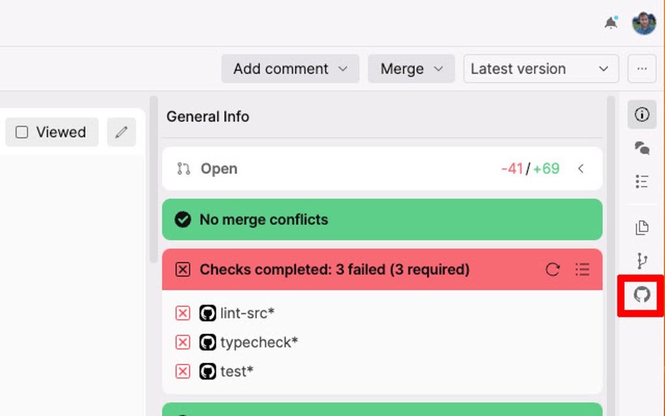Open the Latest version selector

point(541,68)
